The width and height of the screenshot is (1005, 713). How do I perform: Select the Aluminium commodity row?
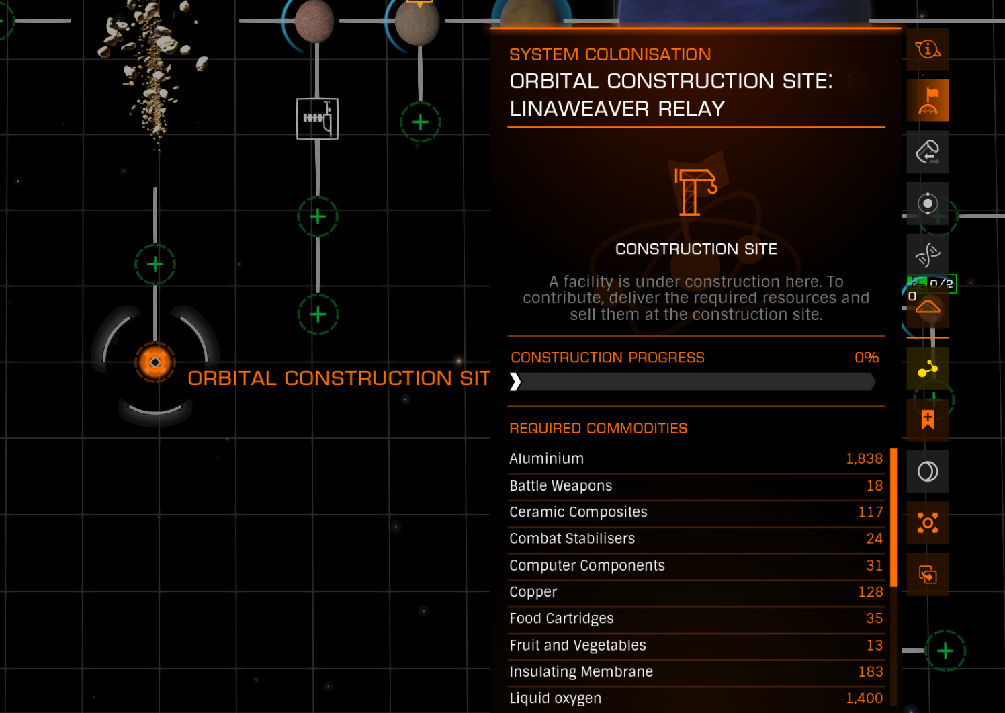696,459
